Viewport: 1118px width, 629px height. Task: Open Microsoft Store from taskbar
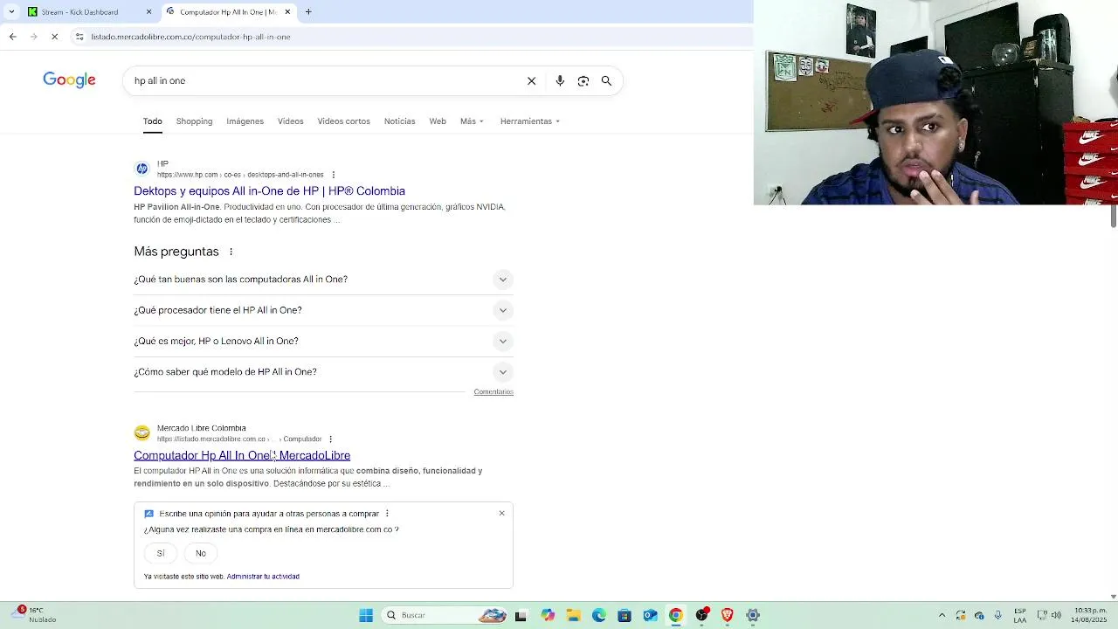pyautogui.click(x=625, y=615)
